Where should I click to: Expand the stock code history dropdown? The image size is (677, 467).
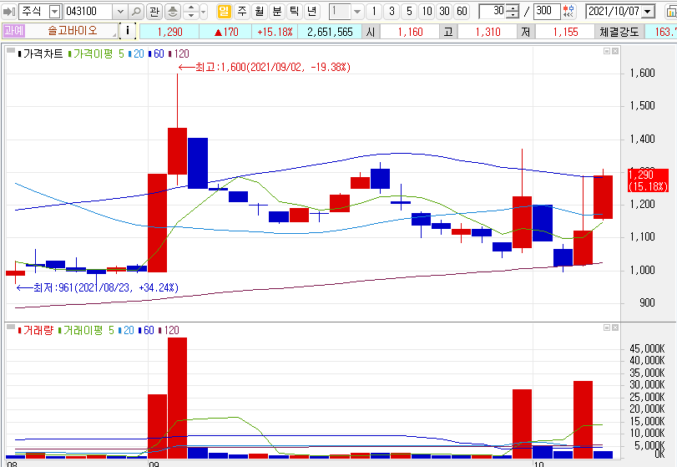[x=120, y=12]
